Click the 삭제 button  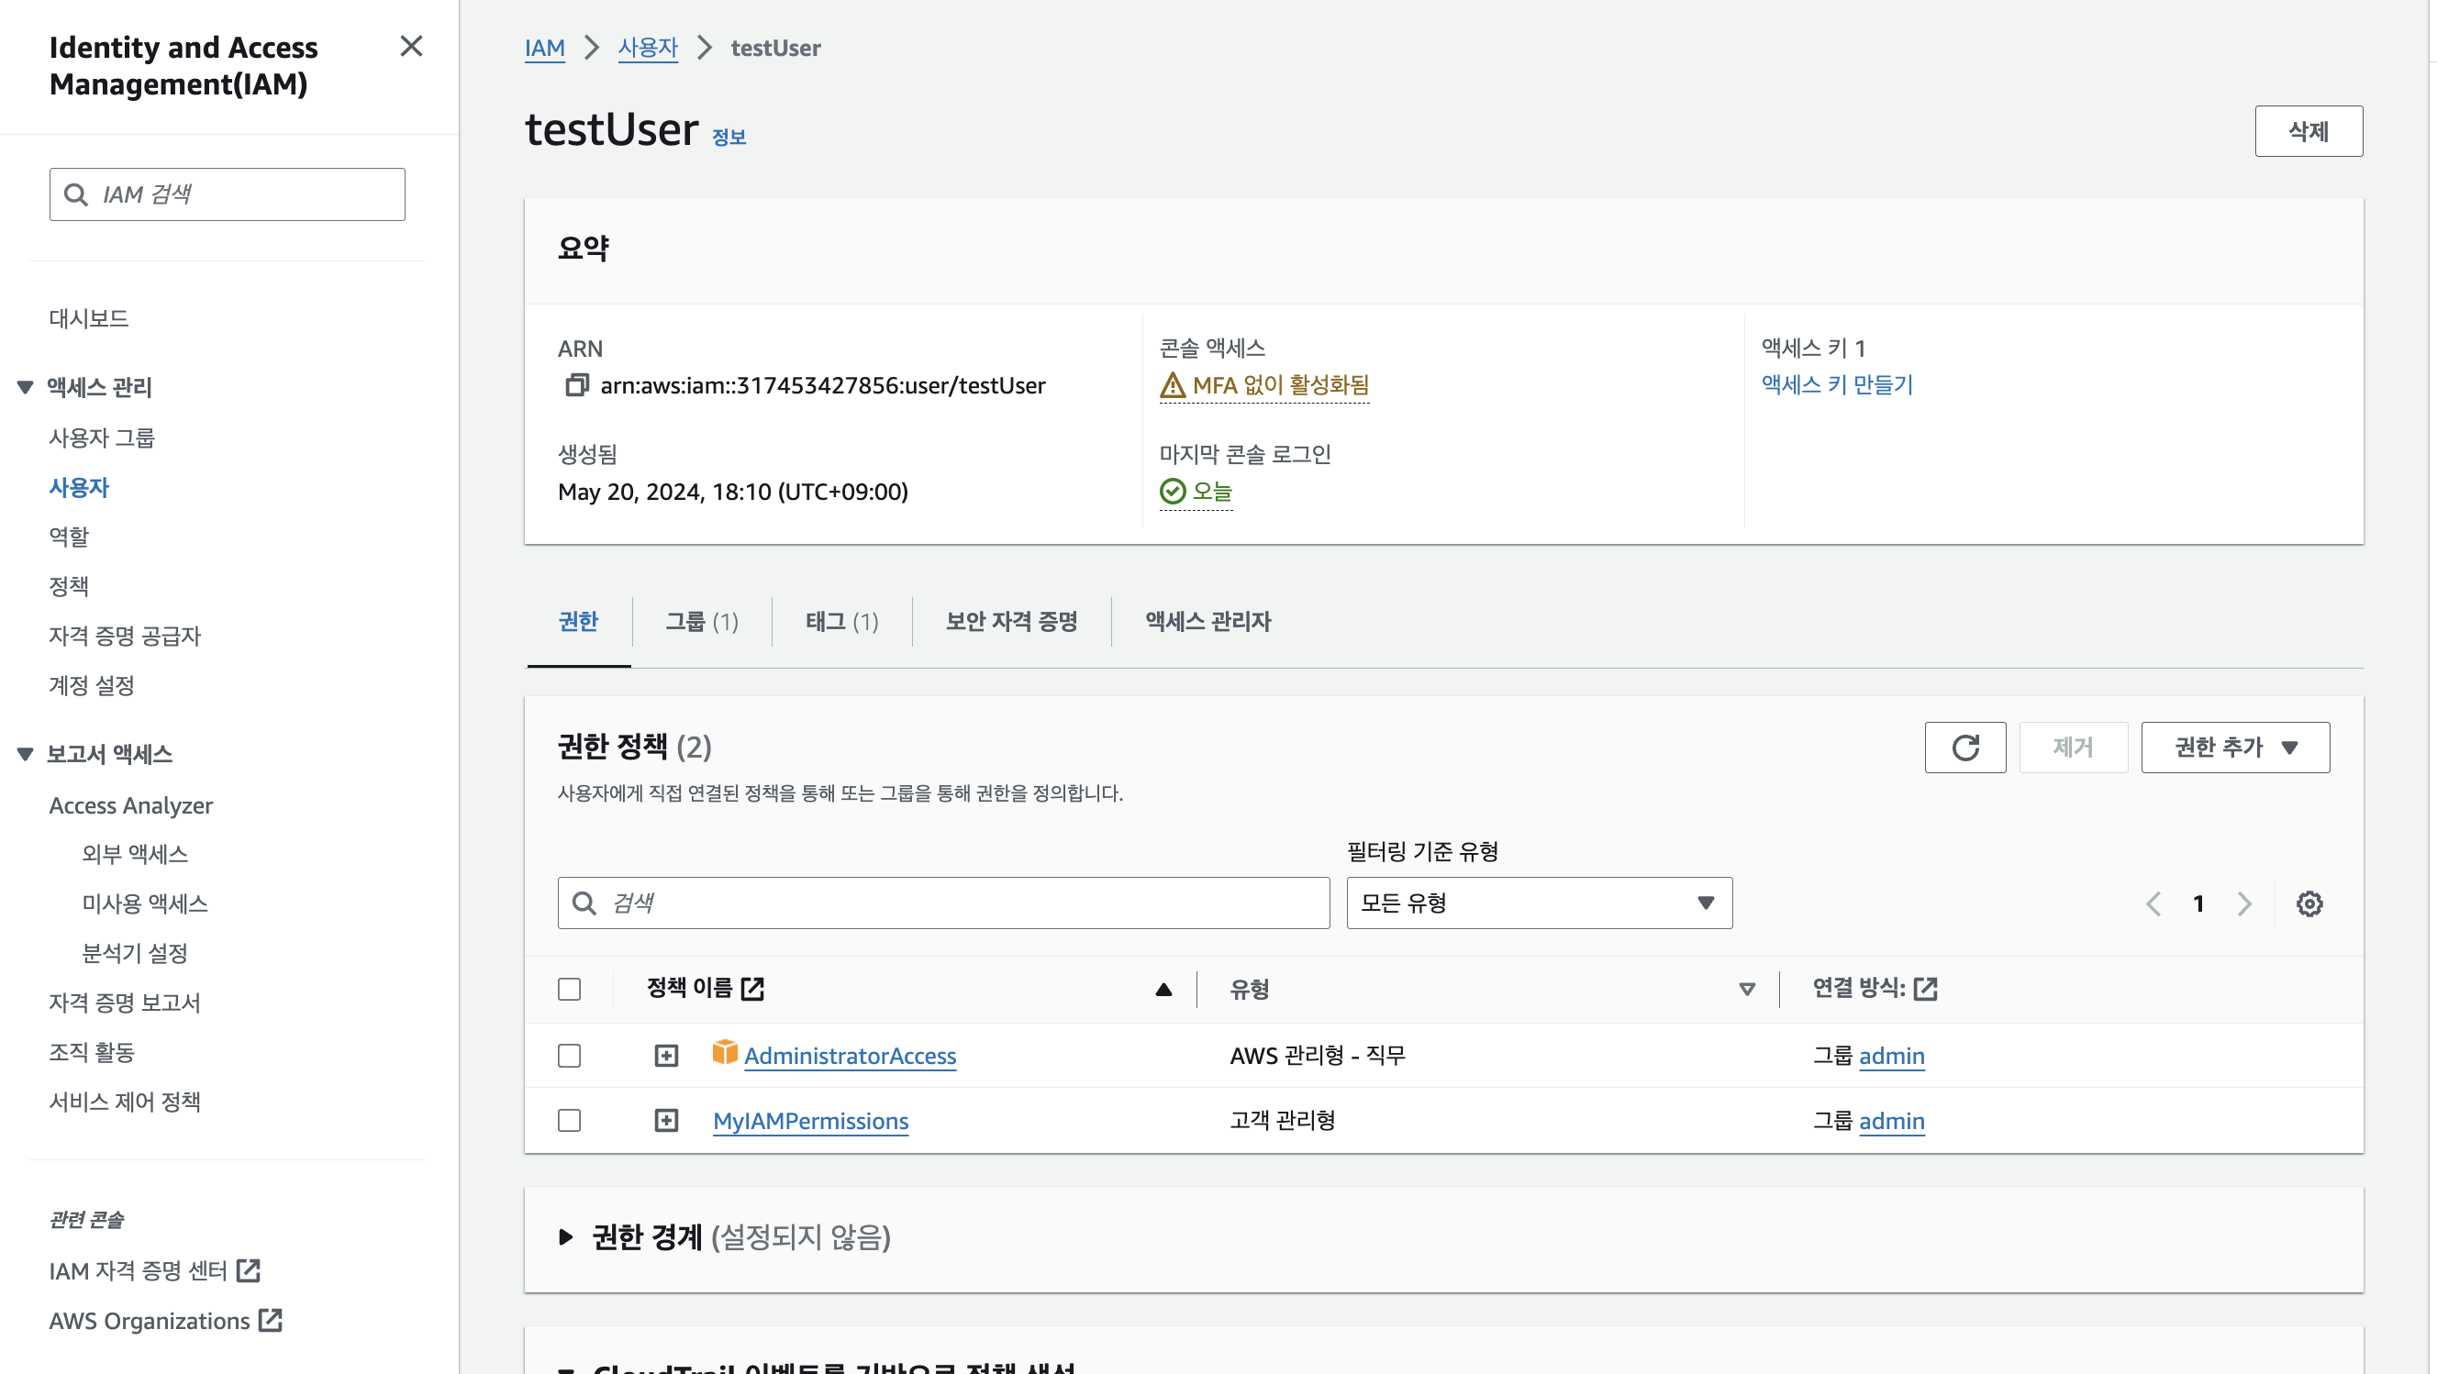click(x=2308, y=130)
